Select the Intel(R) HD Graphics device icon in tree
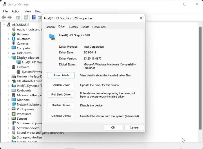203x149 pixels. coord(19,62)
